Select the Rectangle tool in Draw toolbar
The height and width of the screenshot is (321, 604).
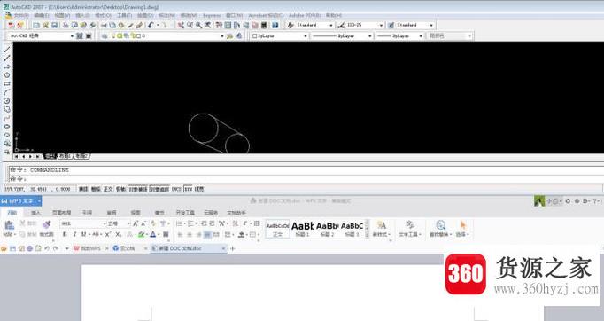pos(7,83)
